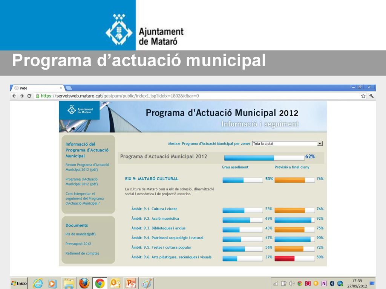386x289 pixels.
Task: Click the 17:39 clock in the taskbar
Action: 357,281
